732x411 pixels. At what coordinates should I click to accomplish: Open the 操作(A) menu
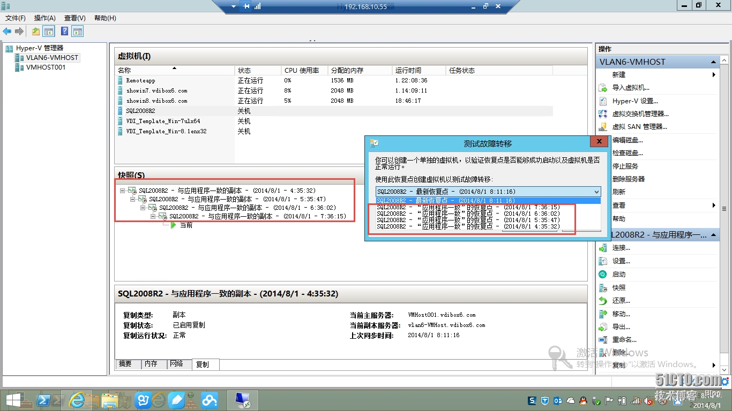45,18
